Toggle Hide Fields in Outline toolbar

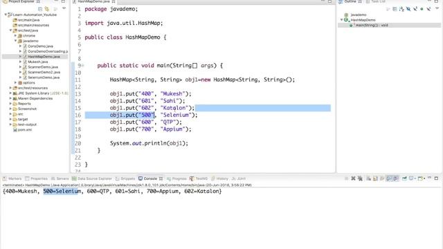[x=408, y=9]
